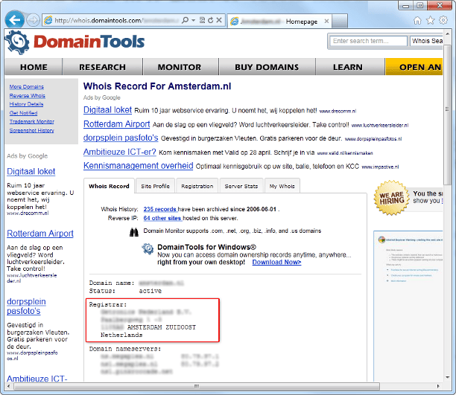Open the RESEARCH navigation menu
Image resolution: width=456 pixels, height=395 pixels.
coord(102,67)
